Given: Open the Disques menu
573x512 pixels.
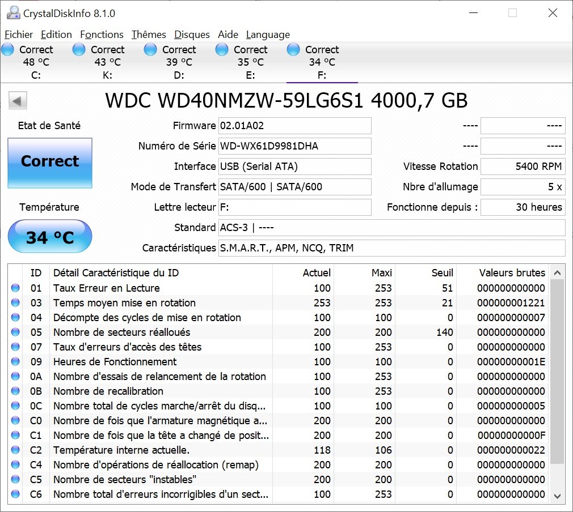Looking at the screenshot, I should [x=192, y=35].
